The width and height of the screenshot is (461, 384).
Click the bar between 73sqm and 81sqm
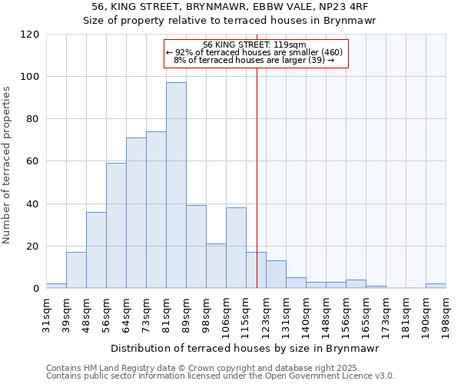point(156,210)
